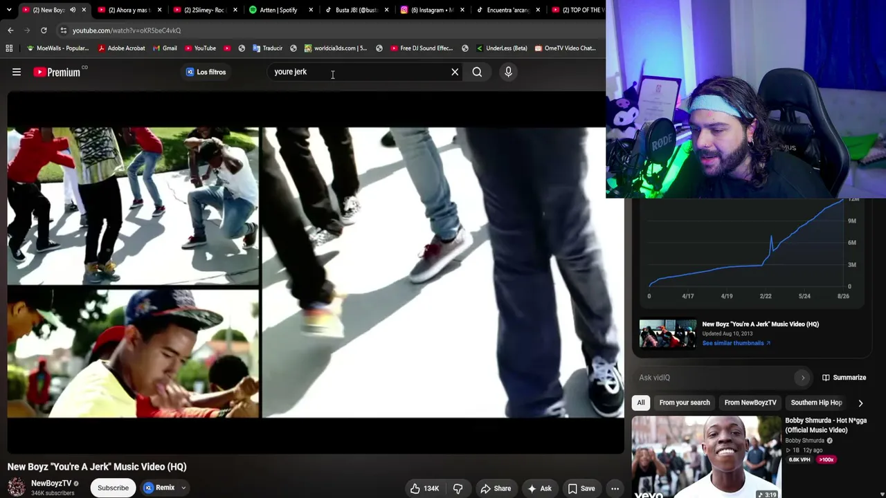The width and height of the screenshot is (886, 498).
Task: Switch to the 'TOP OF THE' tab
Action: point(578,10)
